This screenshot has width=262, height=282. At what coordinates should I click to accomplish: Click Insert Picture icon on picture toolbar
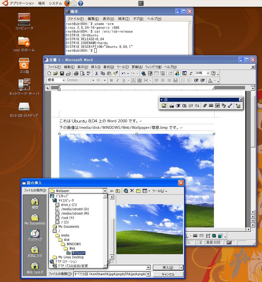coord(164,106)
